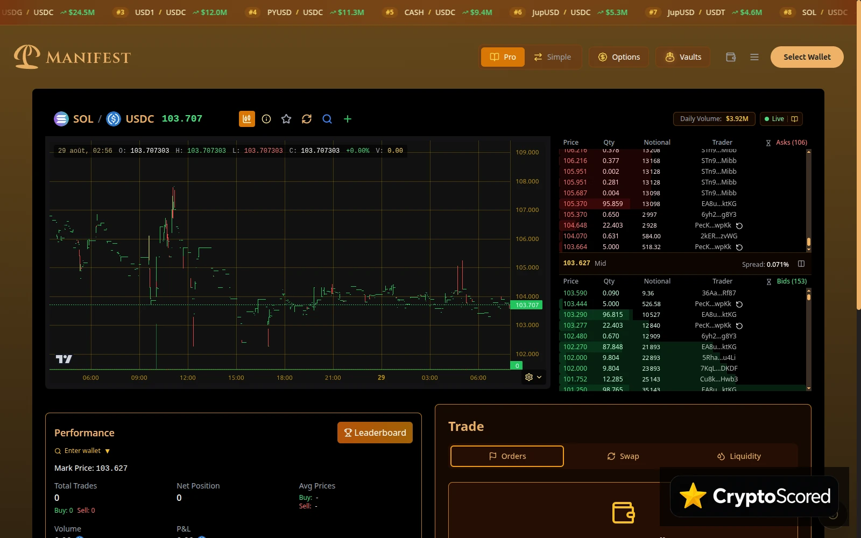Click refresh icon on 103.444 bid row

tap(739, 305)
